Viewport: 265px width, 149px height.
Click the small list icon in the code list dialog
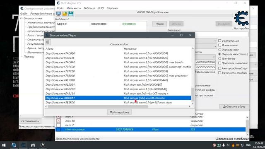pos(48,42)
